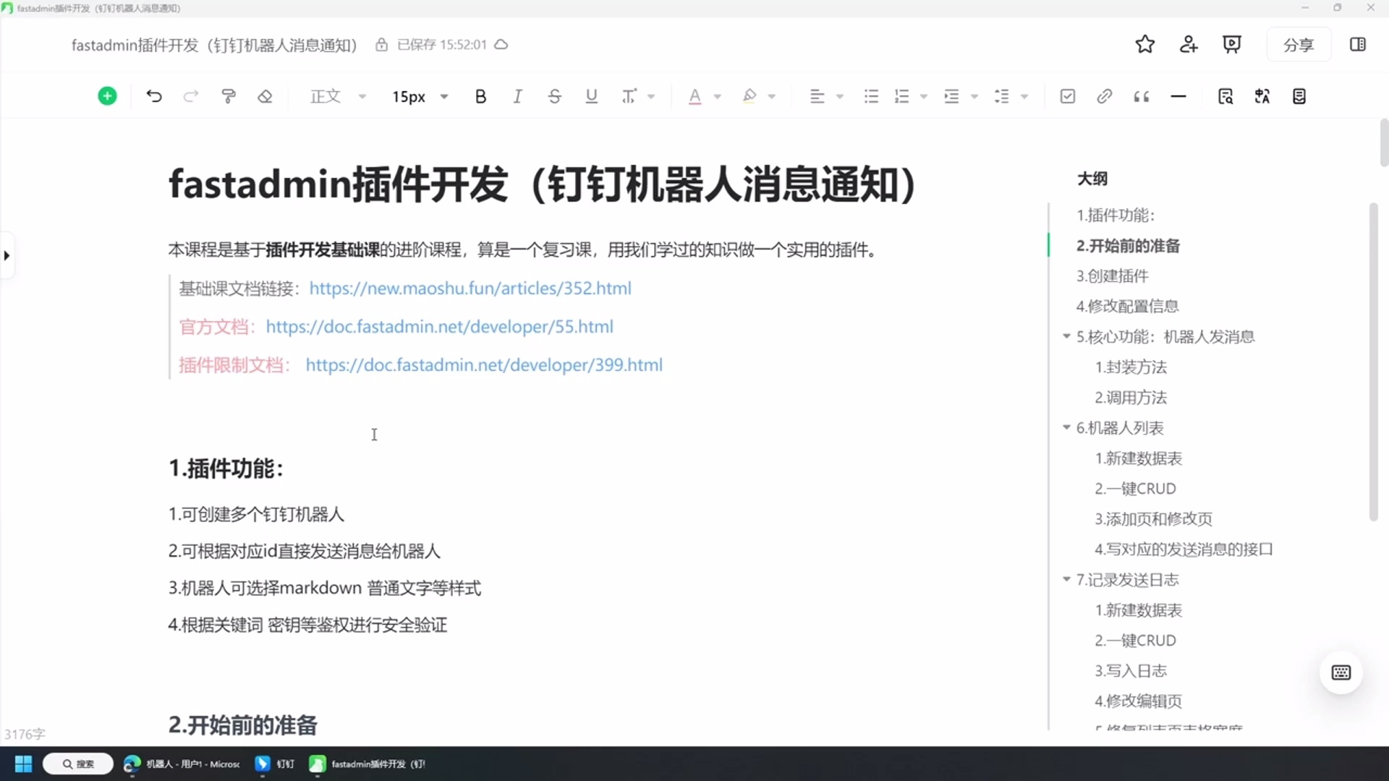Click the green plus insert button
Screen dimensions: 1389x781
tap(107, 96)
